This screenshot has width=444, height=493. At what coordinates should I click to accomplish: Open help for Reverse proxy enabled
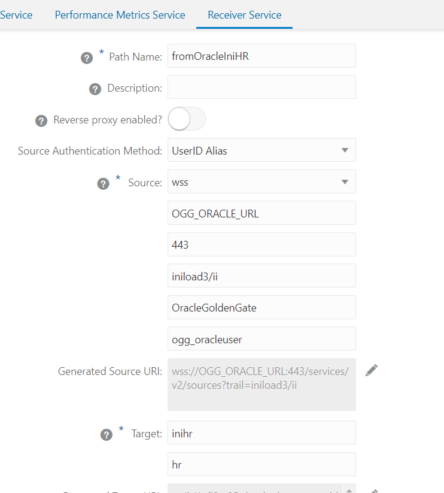pyautogui.click(x=41, y=121)
